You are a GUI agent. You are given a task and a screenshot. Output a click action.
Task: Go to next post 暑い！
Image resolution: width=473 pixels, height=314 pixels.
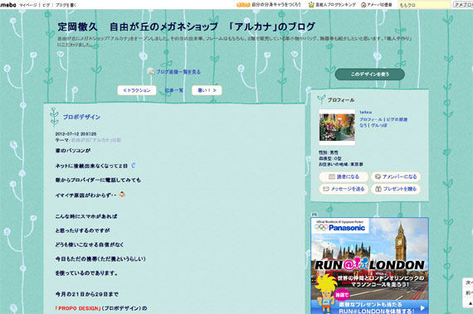coord(207,90)
